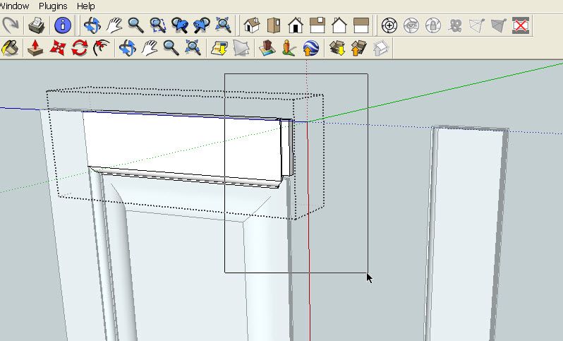Toggle terrain with the Toggle Terrain icon

[x=242, y=48]
